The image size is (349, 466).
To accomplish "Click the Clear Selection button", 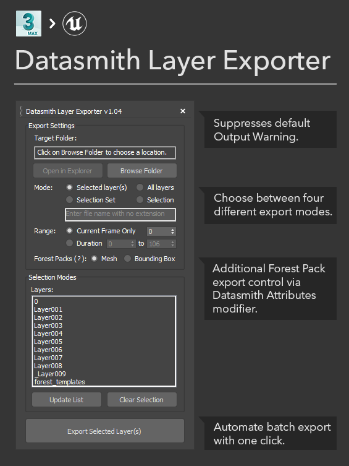I will point(141,400).
